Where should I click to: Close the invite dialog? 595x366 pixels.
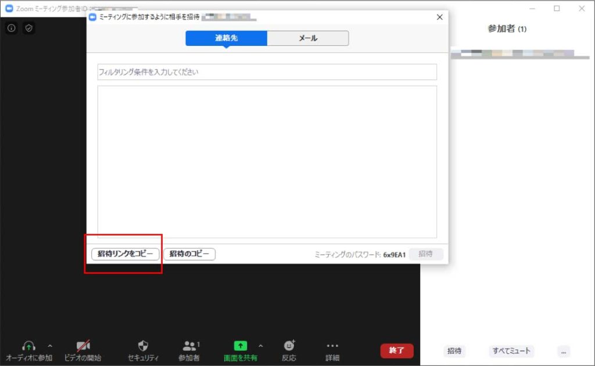click(440, 17)
